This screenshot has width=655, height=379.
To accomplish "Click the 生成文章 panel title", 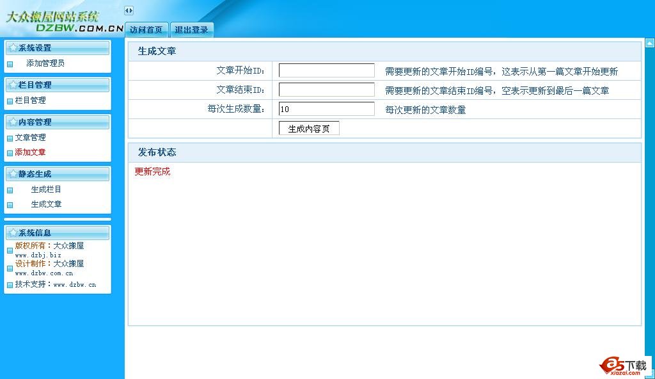I will point(157,51).
